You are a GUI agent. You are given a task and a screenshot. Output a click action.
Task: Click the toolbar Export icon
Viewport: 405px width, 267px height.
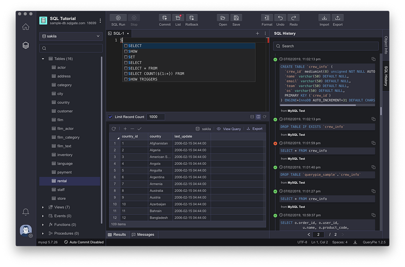(x=337, y=18)
